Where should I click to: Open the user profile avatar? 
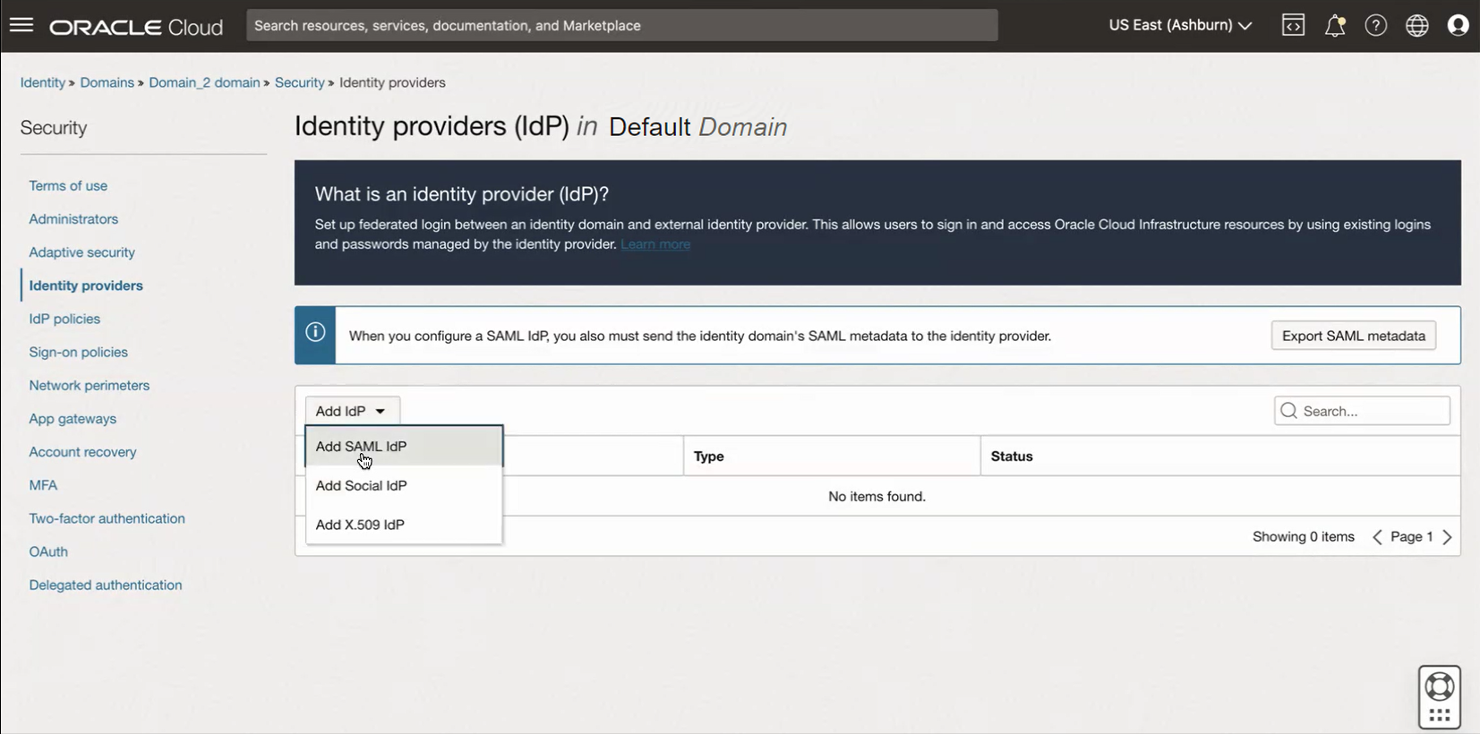click(1459, 25)
